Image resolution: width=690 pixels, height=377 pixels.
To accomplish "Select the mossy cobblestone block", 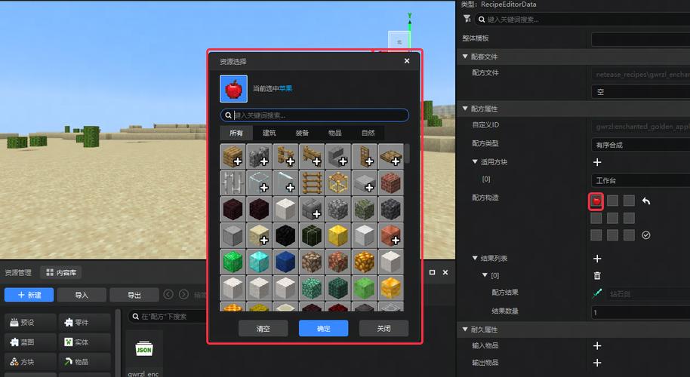I will [365, 209].
